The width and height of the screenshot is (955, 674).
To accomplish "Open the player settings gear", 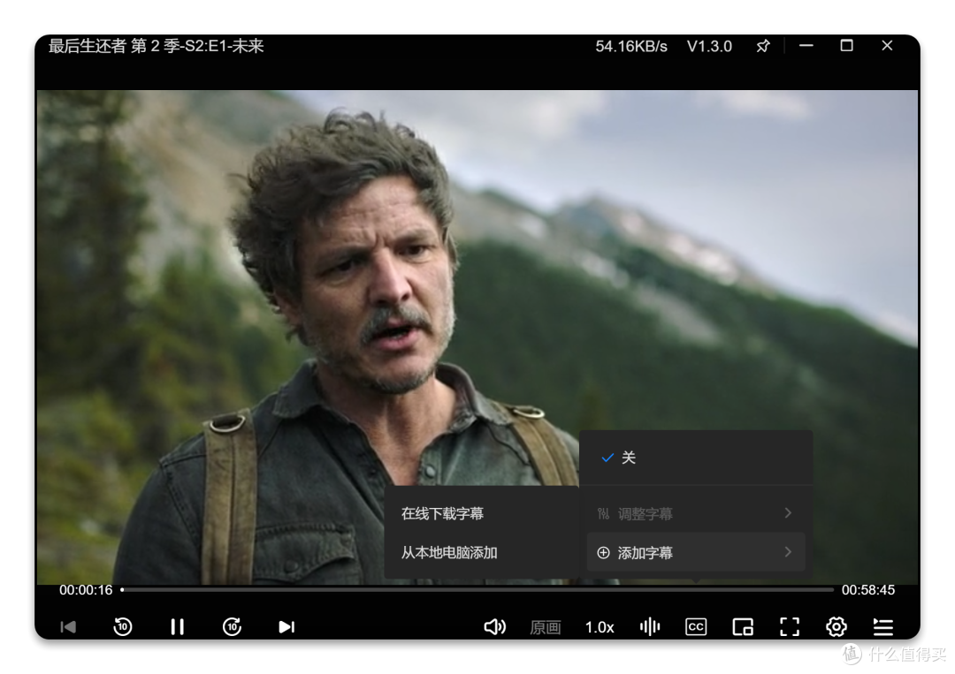I will [x=837, y=626].
